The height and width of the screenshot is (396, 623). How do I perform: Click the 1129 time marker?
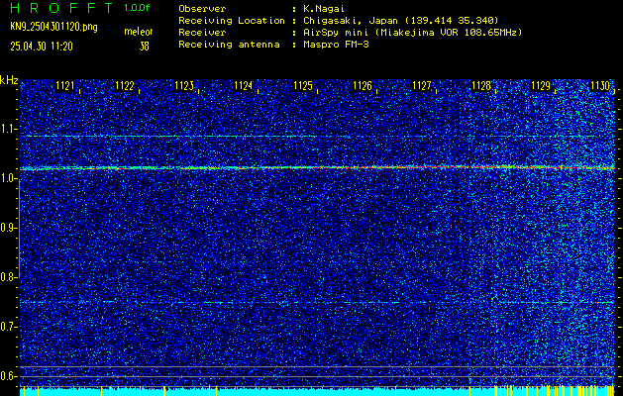click(x=541, y=86)
